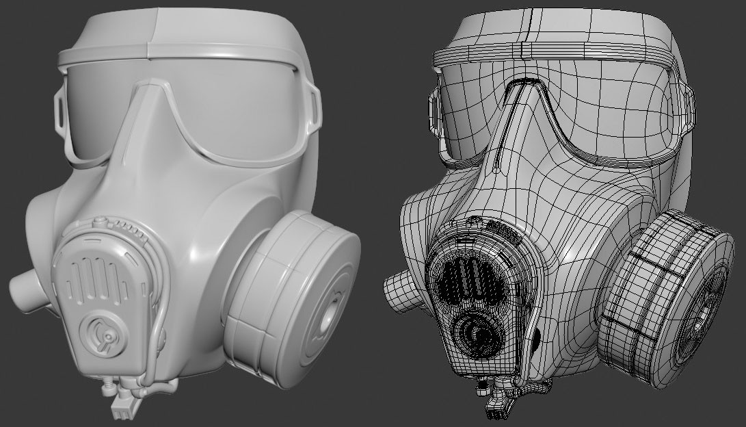Screen dimensions: 746x427
Task: Select the wireframe gas mask render
Action: click(x=559, y=212)
